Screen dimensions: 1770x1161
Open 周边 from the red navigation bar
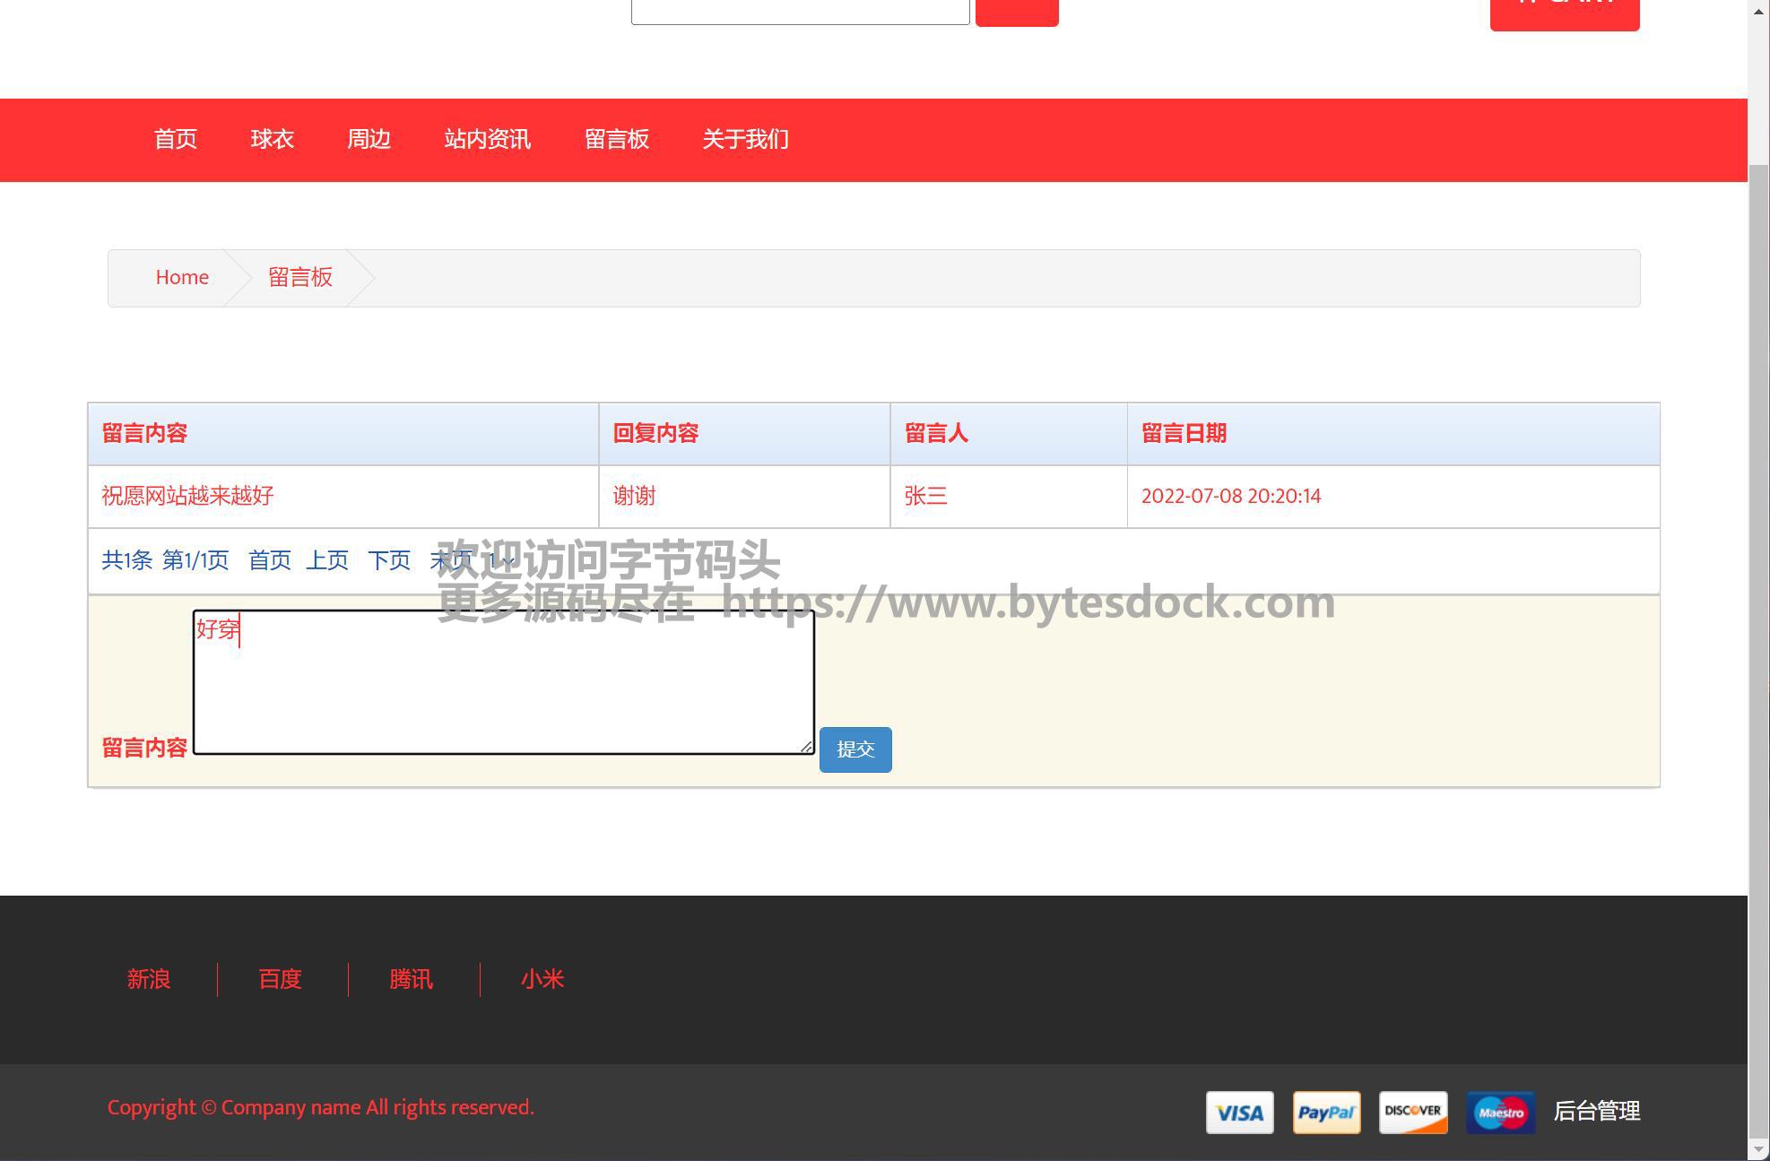[x=369, y=140]
